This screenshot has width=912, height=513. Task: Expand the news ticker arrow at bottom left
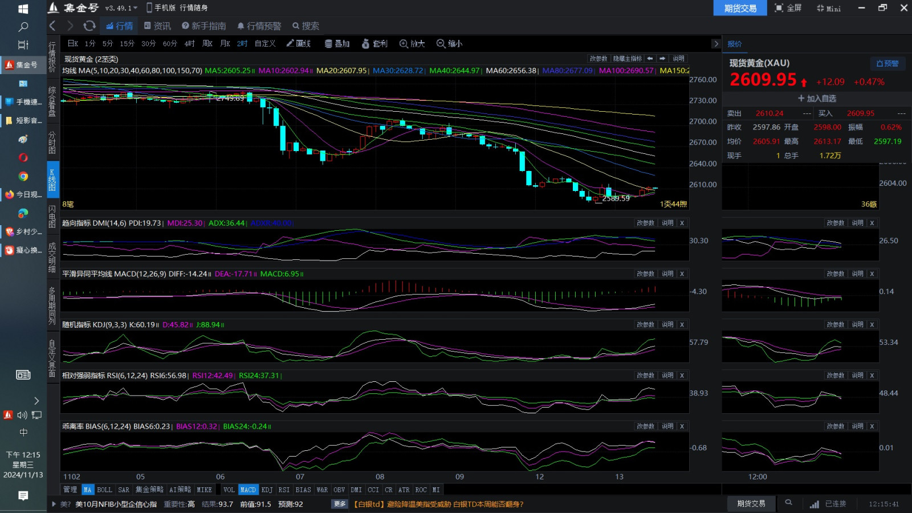coord(54,504)
